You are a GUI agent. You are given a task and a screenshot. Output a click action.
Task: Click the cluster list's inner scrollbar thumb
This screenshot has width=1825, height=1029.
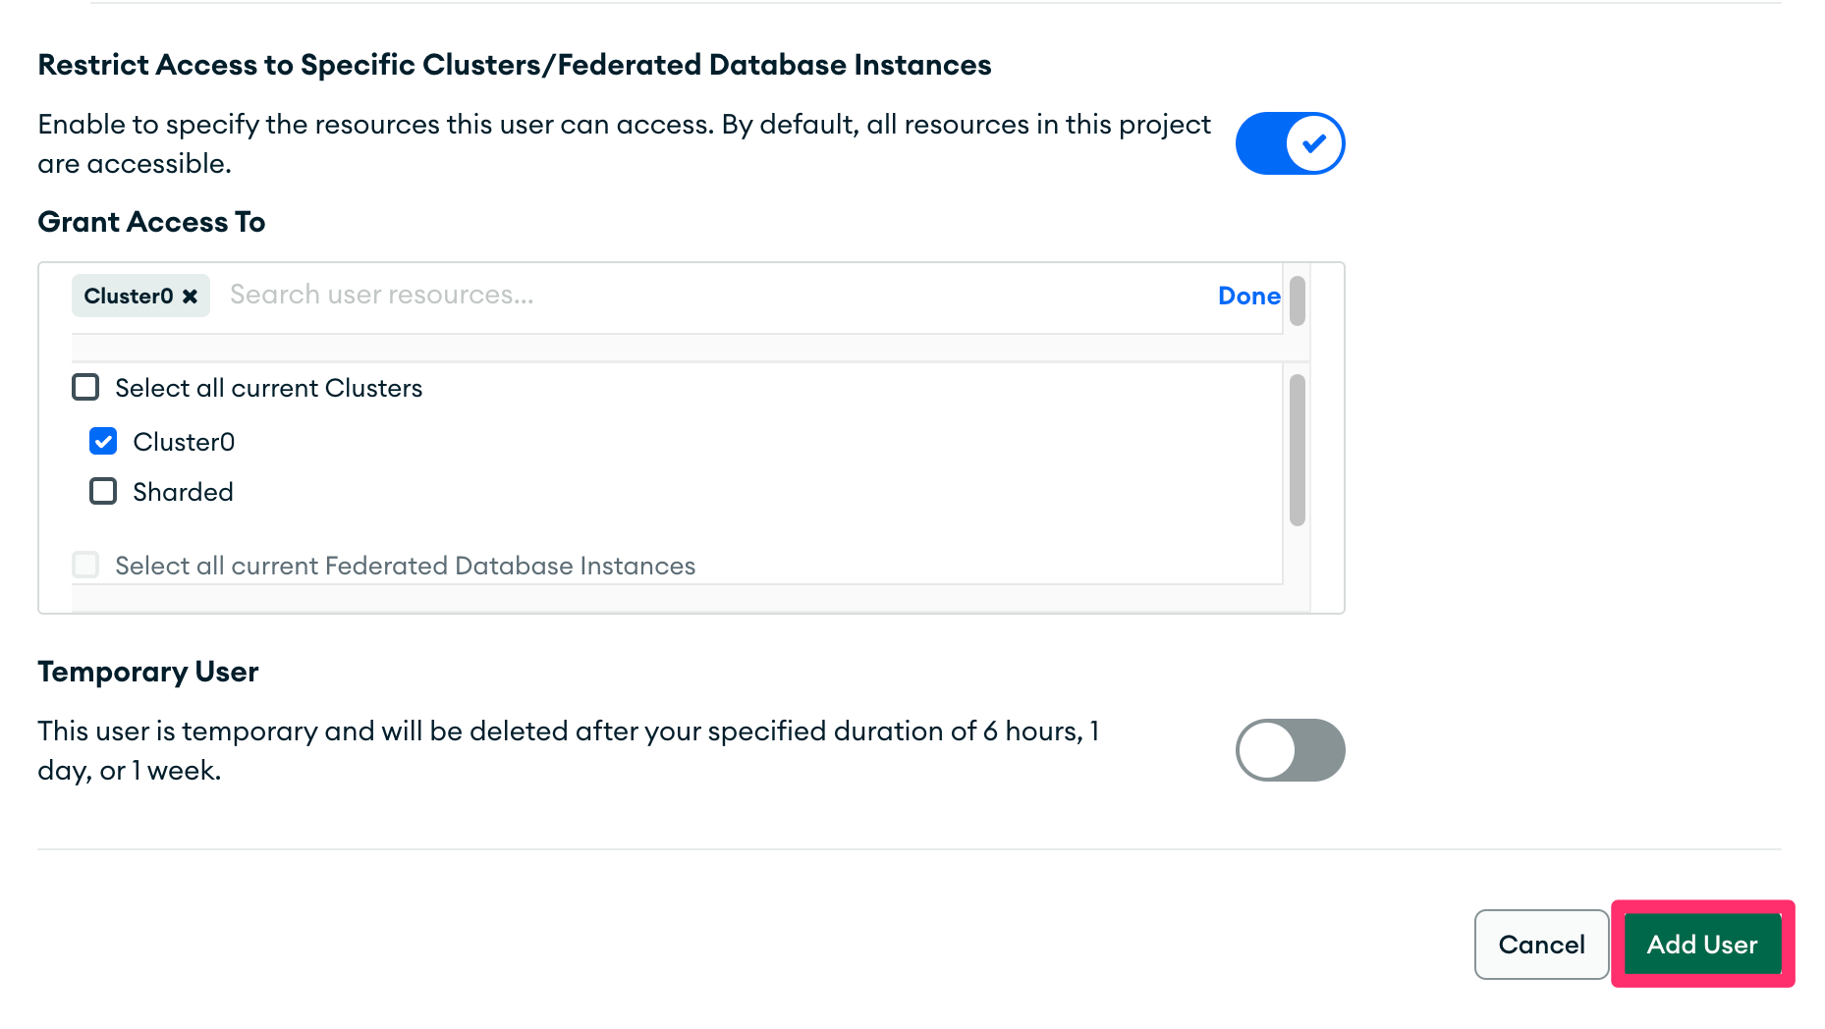(x=1297, y=450)
